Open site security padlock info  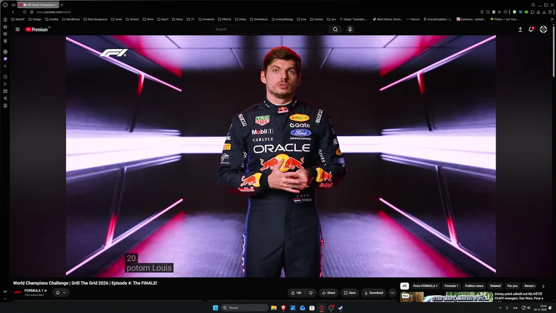coord(32,12)
